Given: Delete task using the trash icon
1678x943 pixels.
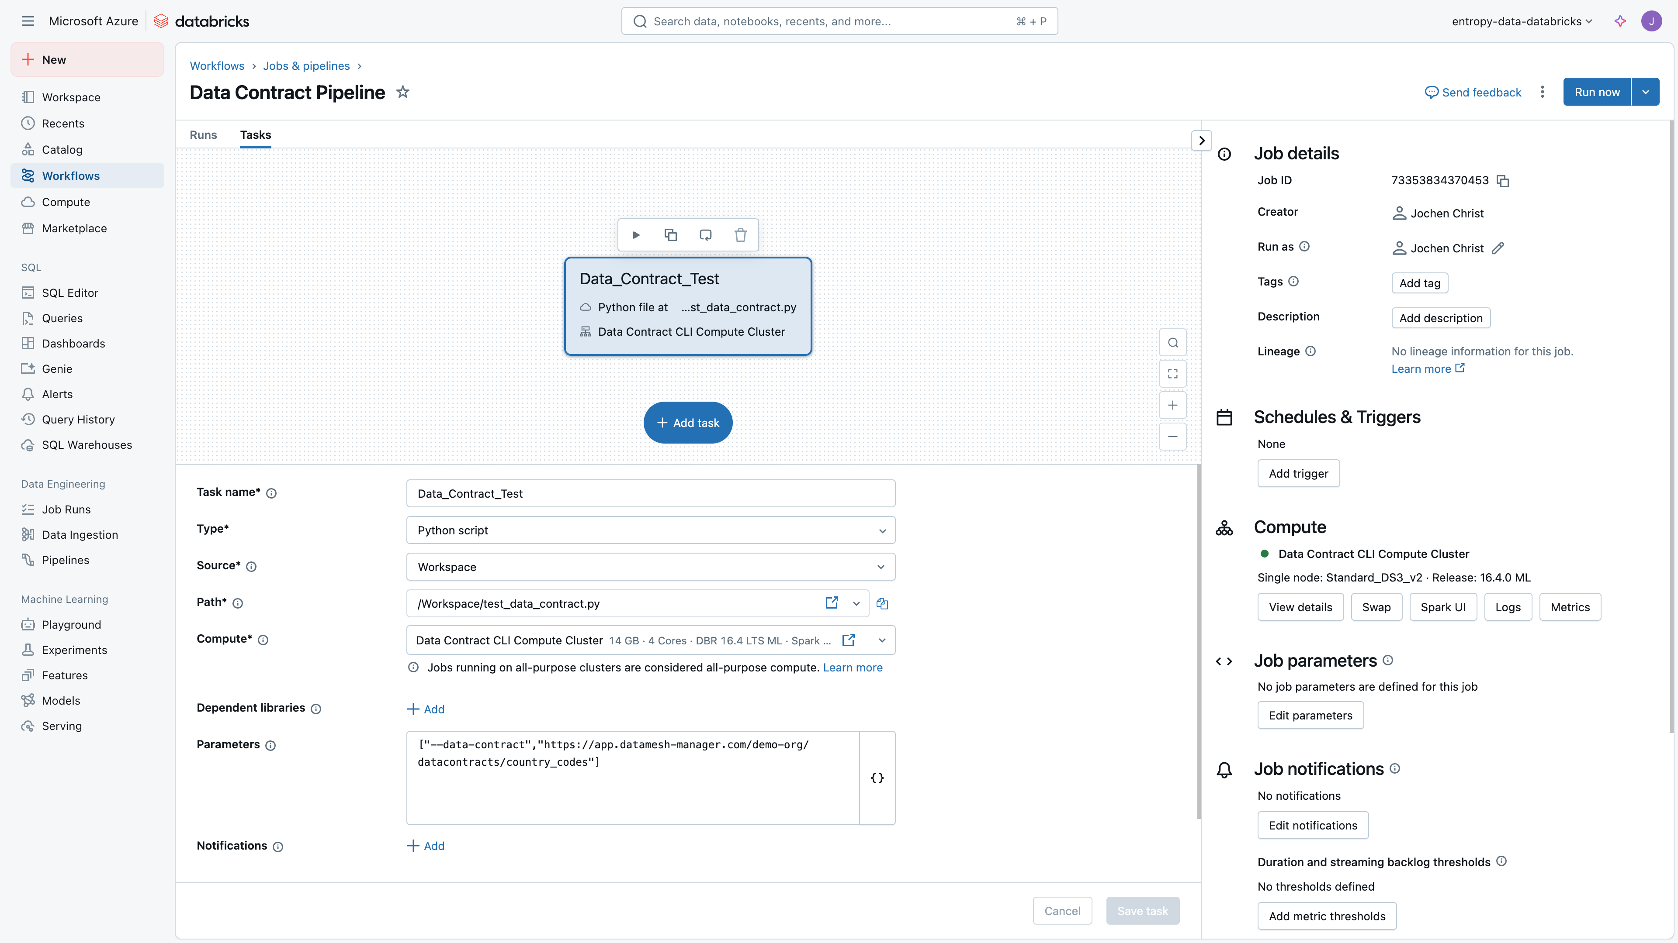Looking at the screenshot, I should (741, 235).
